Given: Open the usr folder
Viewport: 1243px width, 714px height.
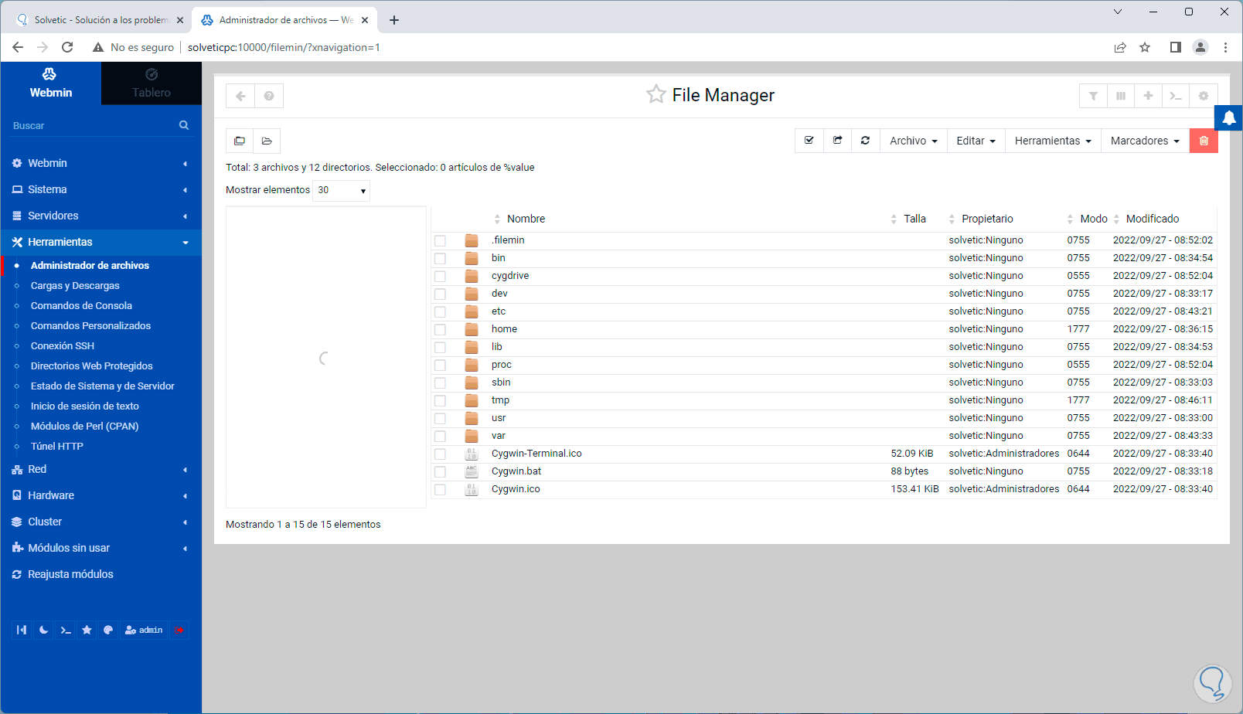Looking at the screenshot, I should pos(499,418).
